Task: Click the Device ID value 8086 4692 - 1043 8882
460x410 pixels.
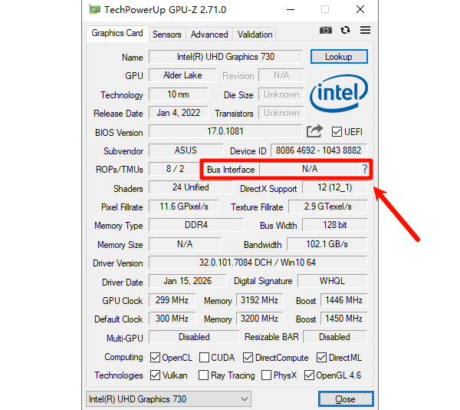Action: (319, 150)
